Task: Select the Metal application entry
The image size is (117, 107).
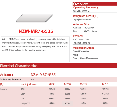Action: (76, 55)
